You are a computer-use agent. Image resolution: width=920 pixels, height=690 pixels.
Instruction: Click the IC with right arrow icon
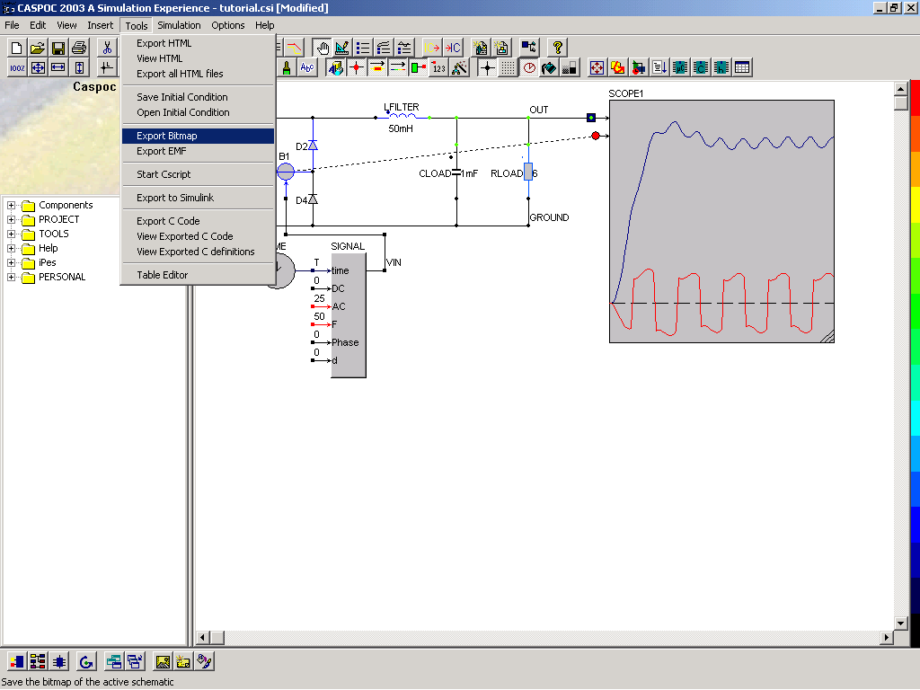432,48
